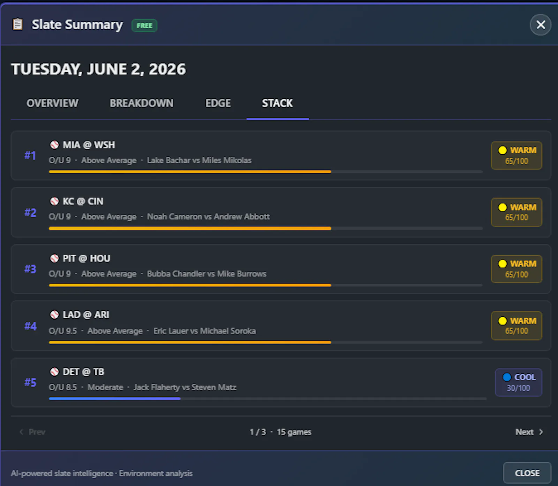The width and height of the screenshot is (558, 486).
Task: Click the 'O/U 9.5' value for LAD @ ARI
Action: pos(63,331)
